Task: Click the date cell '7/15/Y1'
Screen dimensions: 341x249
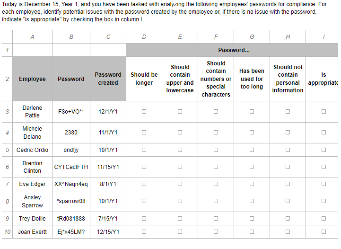Action: (108, 219)
